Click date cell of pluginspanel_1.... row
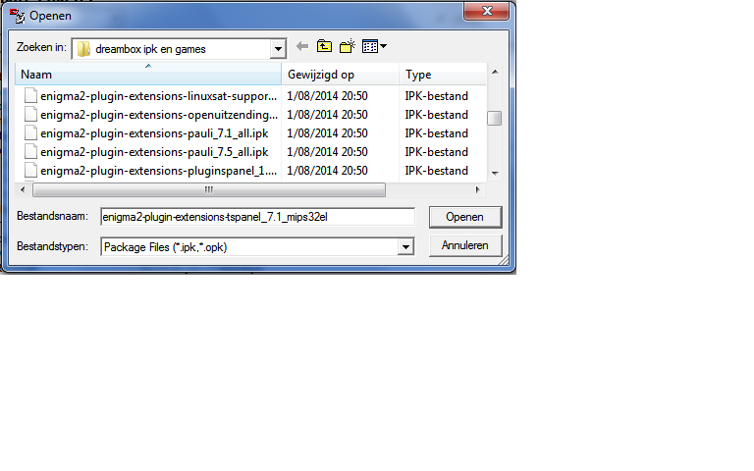This screenshot has width=754, height=471. pos(328,171)
